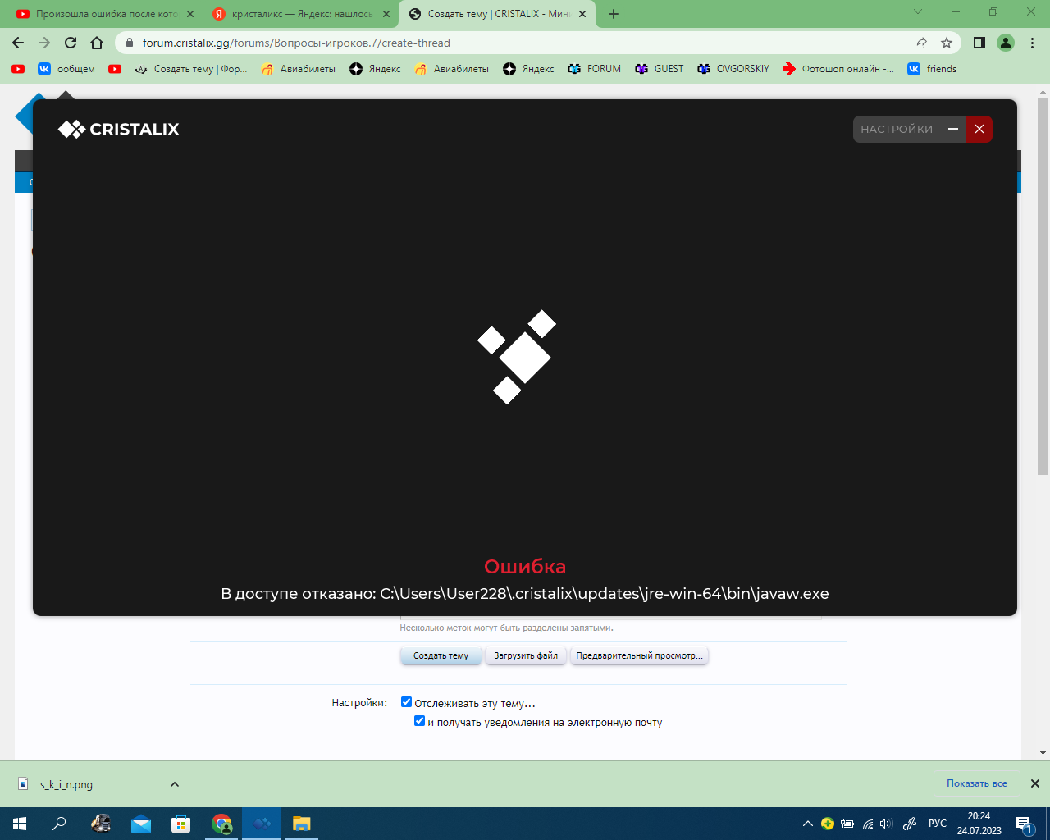Viewport: 1050px width, 840px height.
Task: Click 'Предварительный просмотр...' preview button
Action: point(639,655)
